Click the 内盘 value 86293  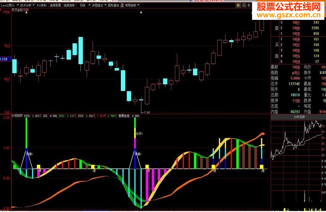[295, 112]
